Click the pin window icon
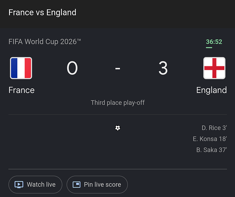Viewport: 235px width, 197px height. [76, 184]
